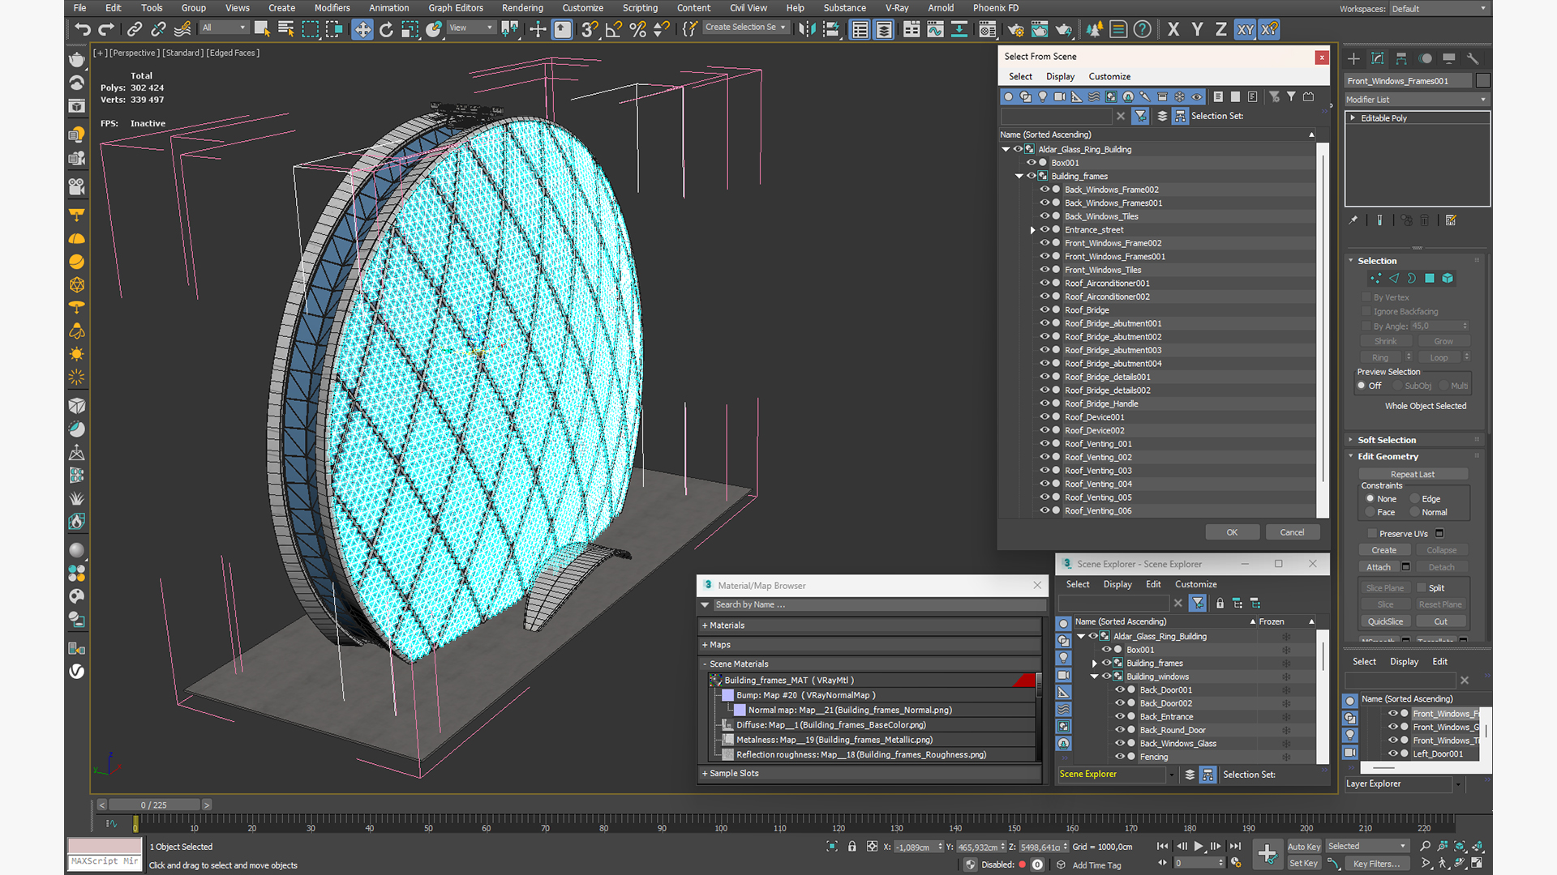The height and width of the screenshot is (875, 1557).
Task: Click the Mirror tool icon
Action: pos(807,30)
